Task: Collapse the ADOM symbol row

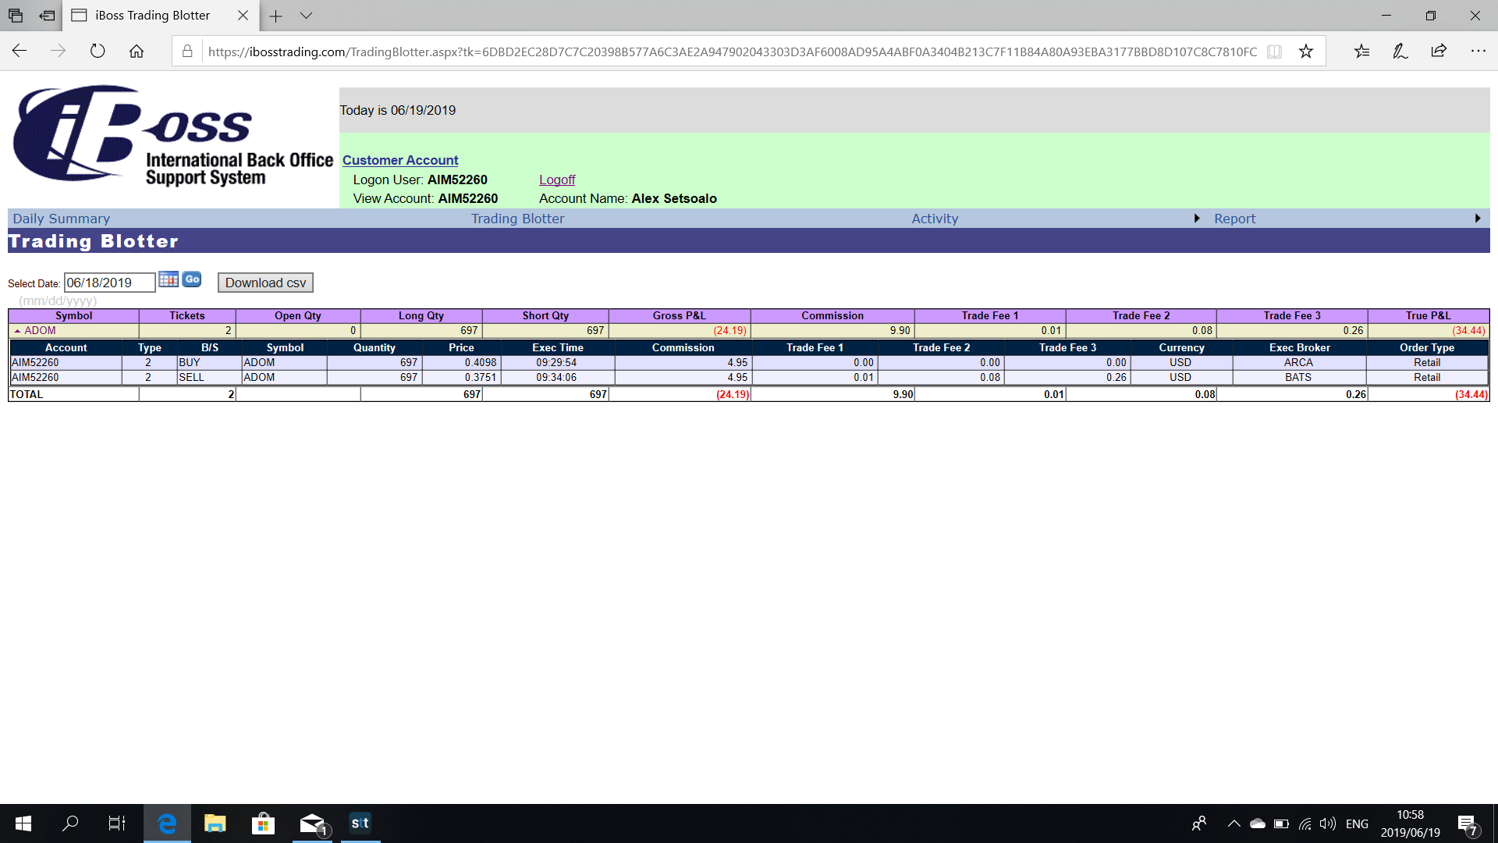Action: click(x=17, y=331)
